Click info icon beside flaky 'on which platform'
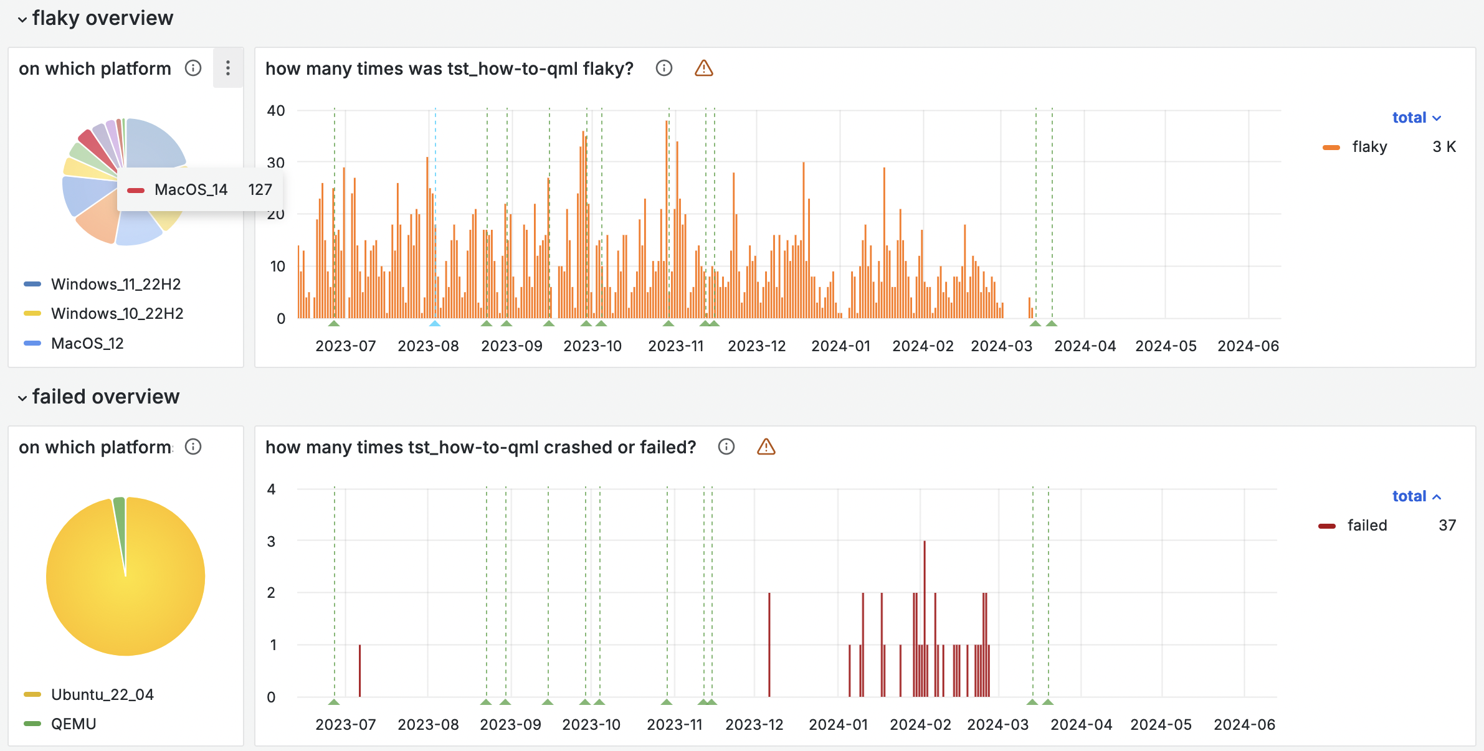The height and width of the screenshot is (751, 1484). pyautogui.click(x=193, y=68)
